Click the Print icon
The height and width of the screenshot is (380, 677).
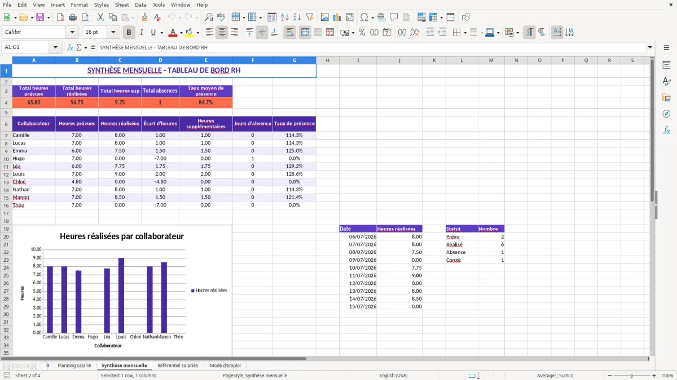tap(73, 17)
